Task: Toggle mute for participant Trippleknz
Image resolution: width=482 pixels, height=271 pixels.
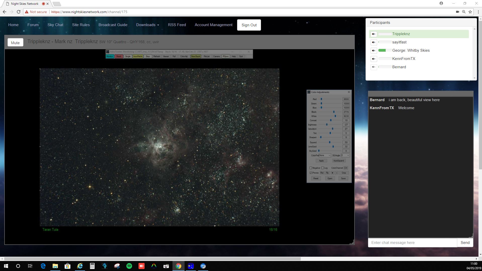Action: 374,34
